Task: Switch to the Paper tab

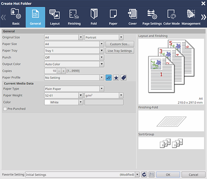Action: [x=113, y=17]
